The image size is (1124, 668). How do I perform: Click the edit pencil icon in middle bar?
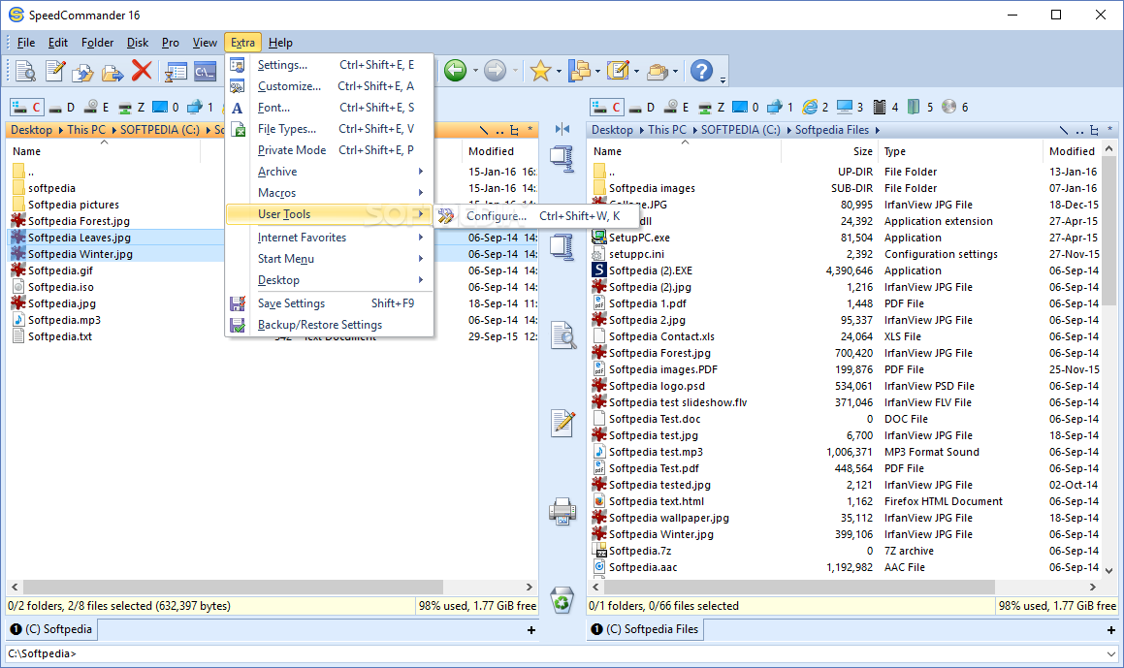pos(562,423)
